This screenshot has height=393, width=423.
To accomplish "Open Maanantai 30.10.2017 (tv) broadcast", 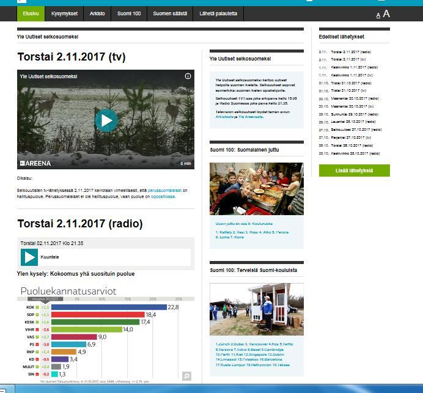I will pos(352,106).
